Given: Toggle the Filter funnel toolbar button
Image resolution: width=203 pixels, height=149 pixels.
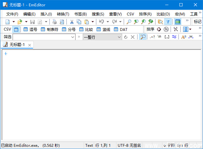Looking at the screenshot, I should pos(168,22).
